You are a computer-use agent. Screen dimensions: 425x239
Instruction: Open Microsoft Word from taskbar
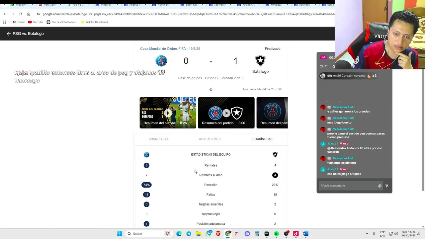[305, 234]
